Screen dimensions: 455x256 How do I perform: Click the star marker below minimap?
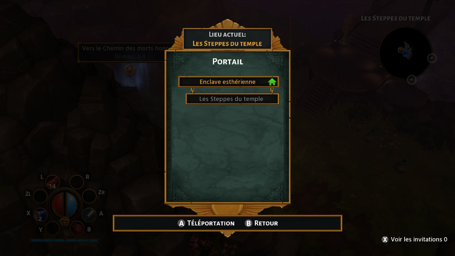click(412, 80)
